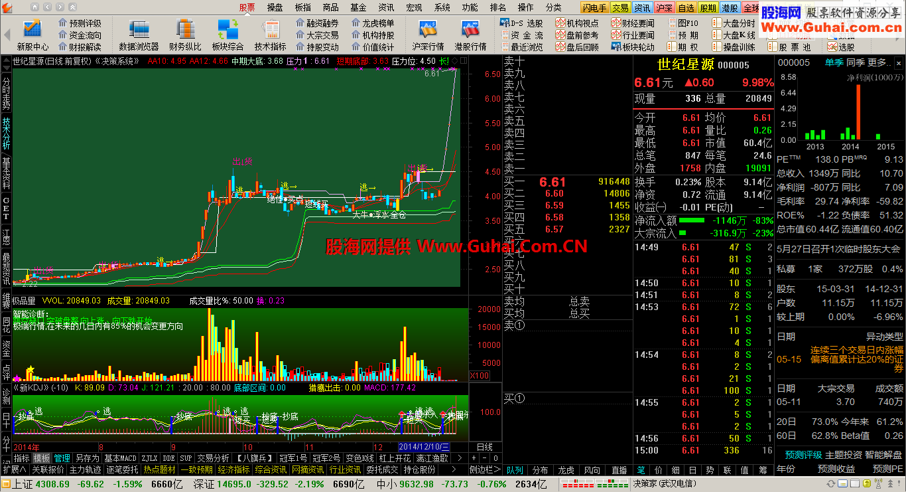The image size is (906, 492).
Task: Open 股票池 stock pool item
Action: [x=789, y=47]
